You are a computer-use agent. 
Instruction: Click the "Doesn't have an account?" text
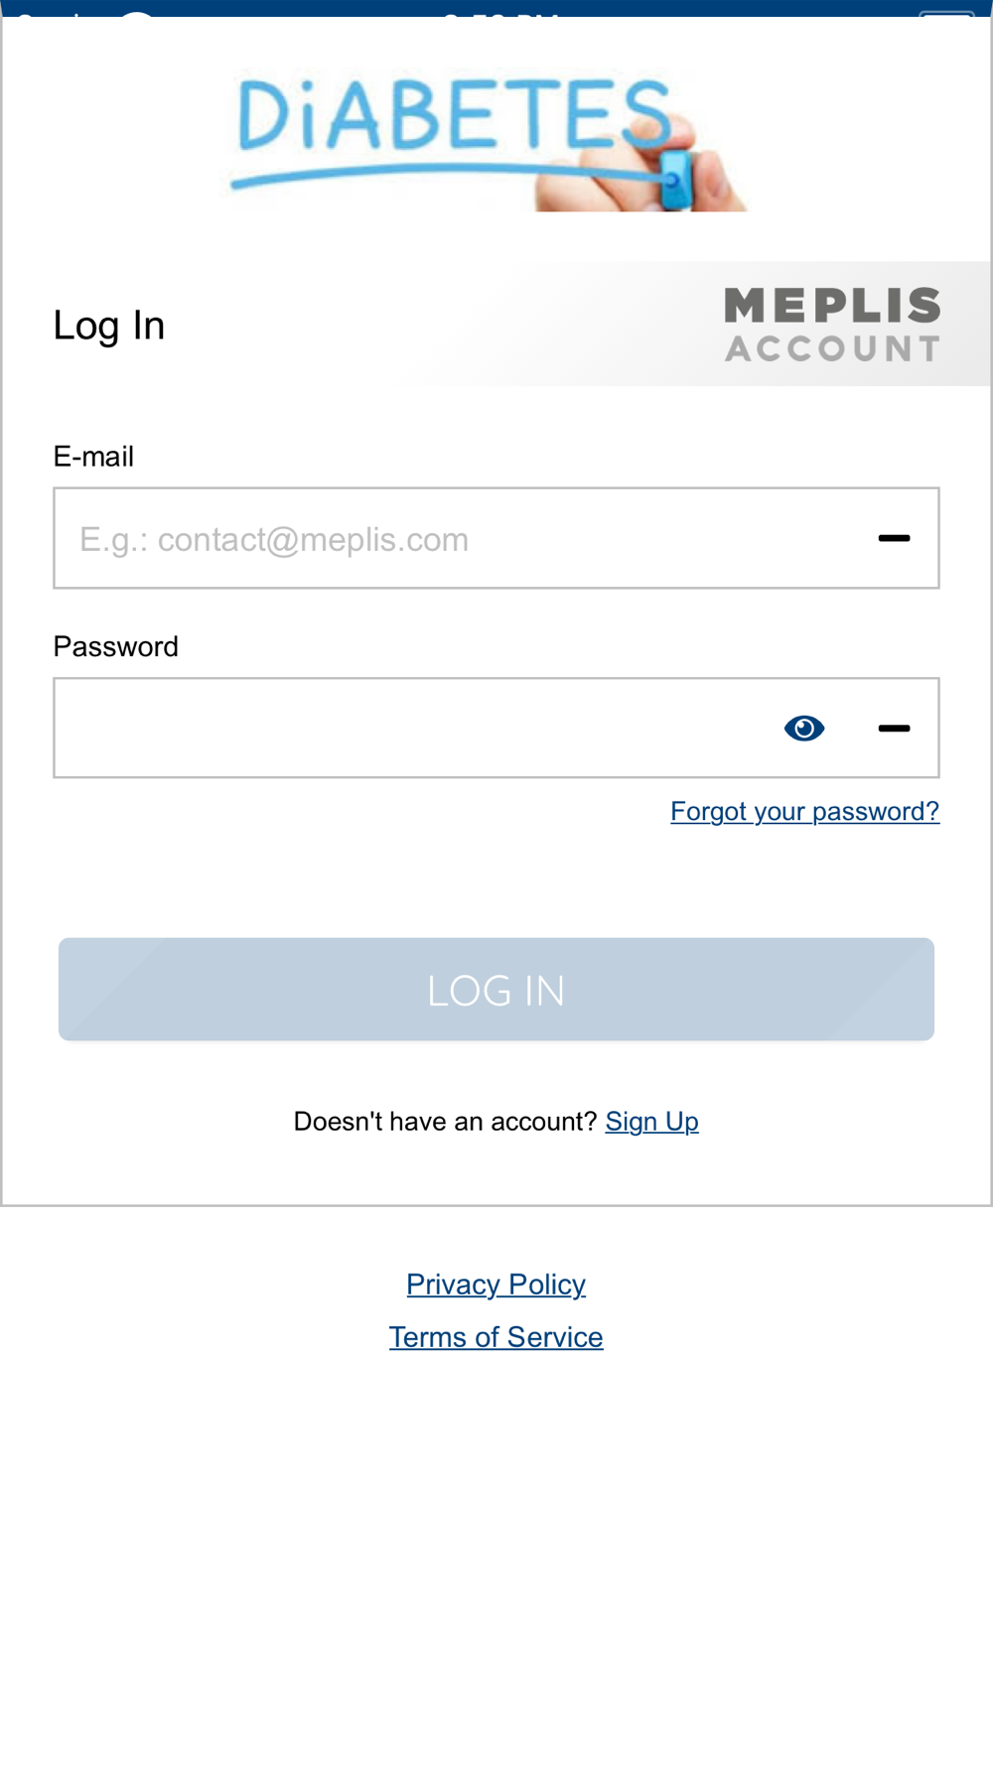point(445,1122)
